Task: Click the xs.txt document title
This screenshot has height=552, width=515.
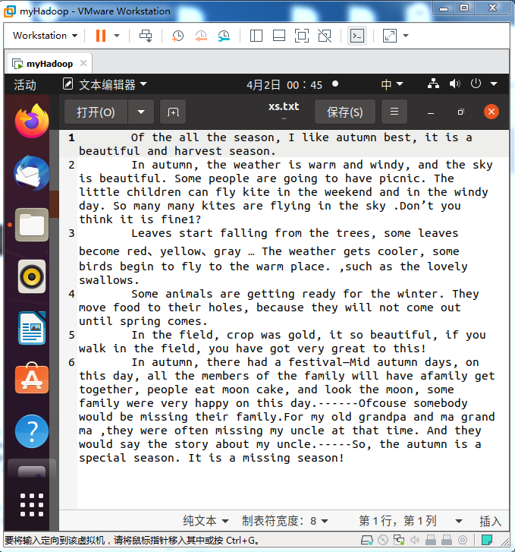Action: (x=284, y=106)
